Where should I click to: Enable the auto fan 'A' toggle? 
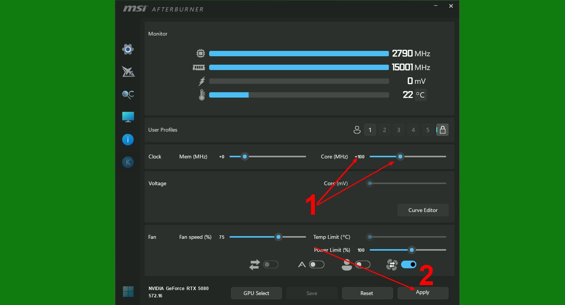tap(316, 264)
